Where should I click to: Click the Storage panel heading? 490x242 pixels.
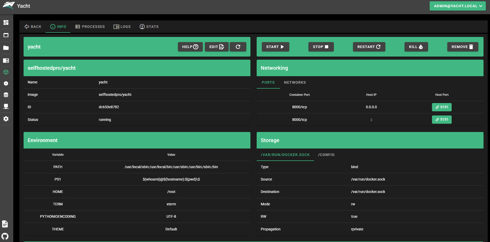pyautogui.click(x=270, y=140)
